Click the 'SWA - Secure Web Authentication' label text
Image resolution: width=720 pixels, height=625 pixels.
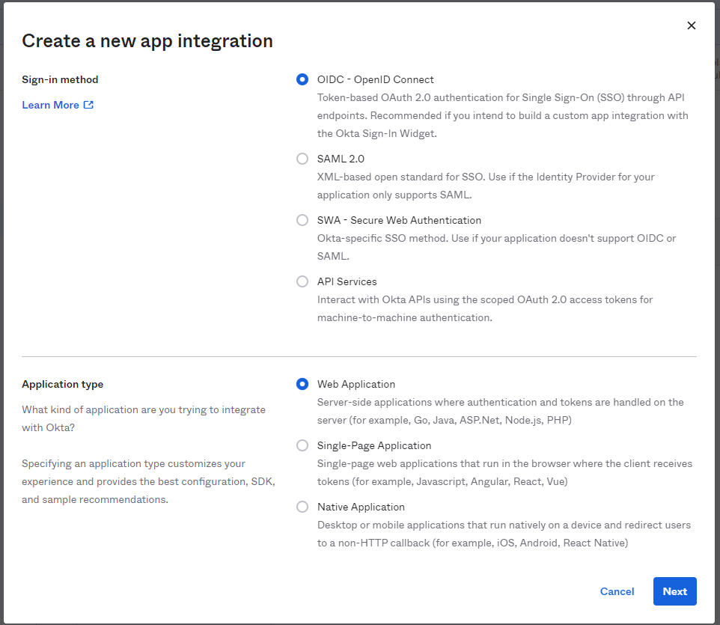pyautogui.click(x=399, y=220)
